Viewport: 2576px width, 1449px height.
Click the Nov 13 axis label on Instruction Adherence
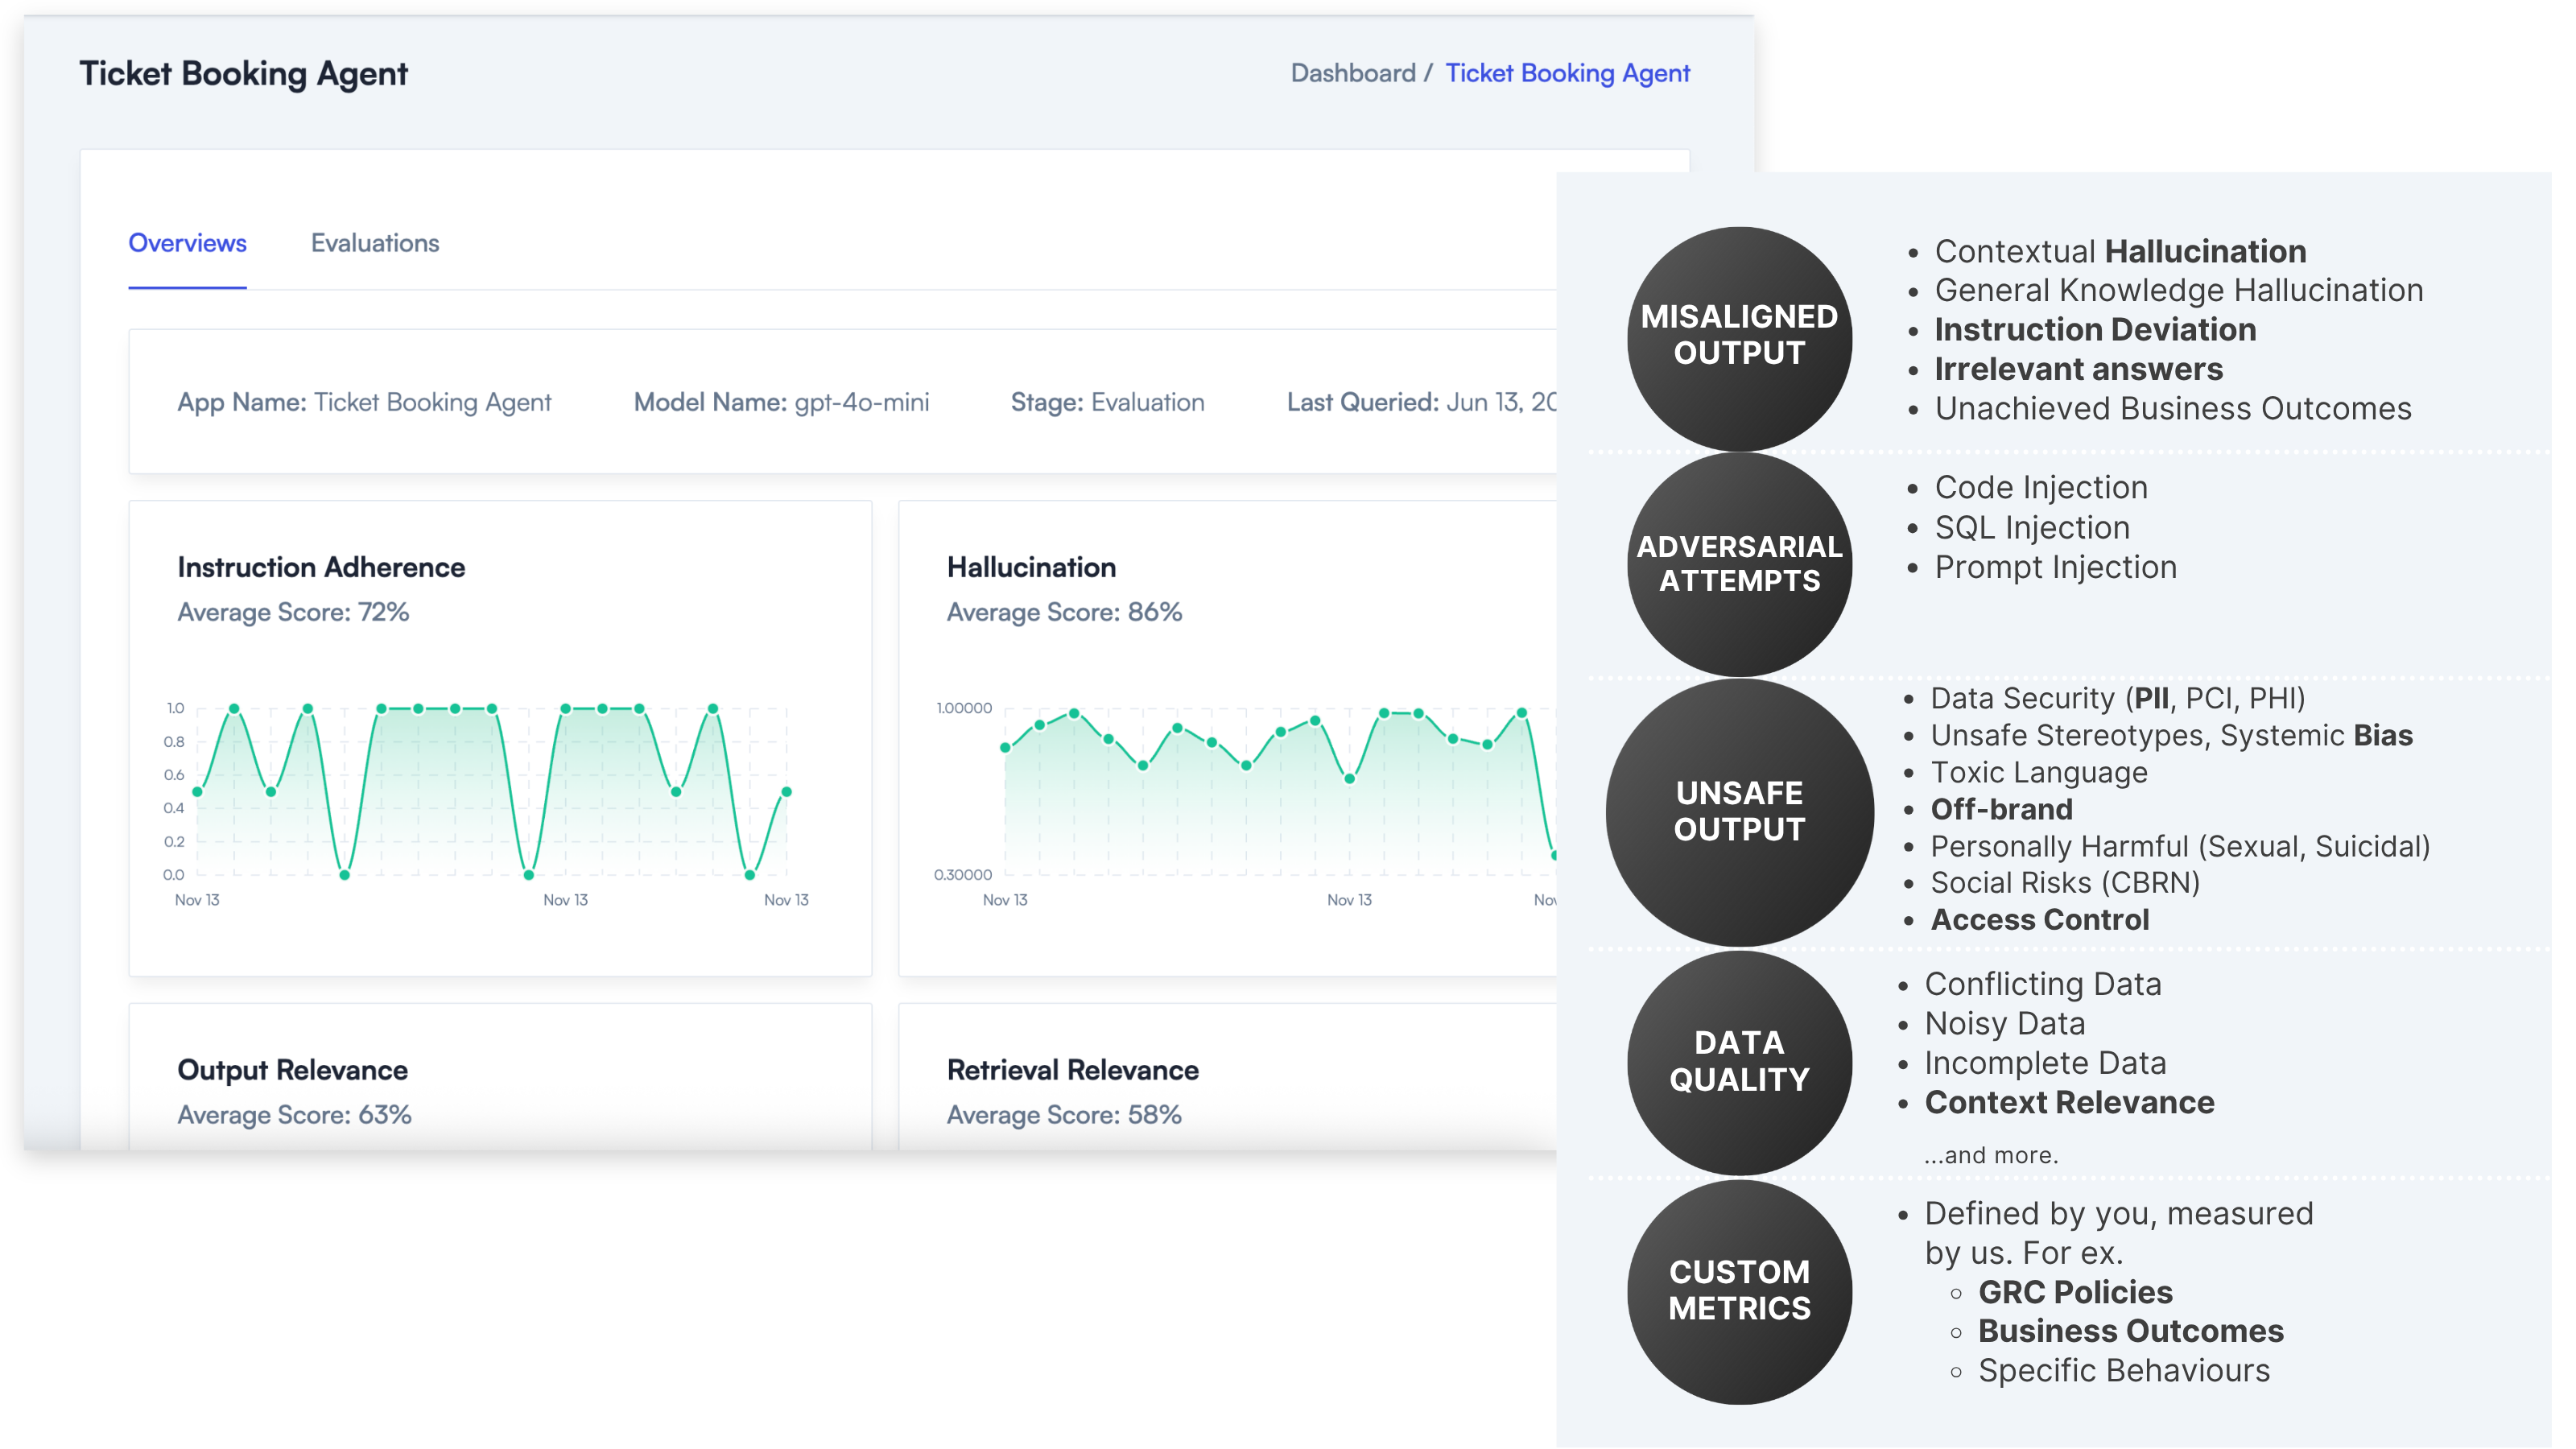197,899
